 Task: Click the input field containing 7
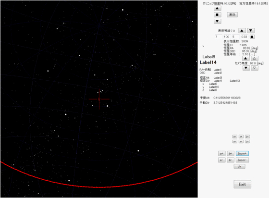point(219,37)
